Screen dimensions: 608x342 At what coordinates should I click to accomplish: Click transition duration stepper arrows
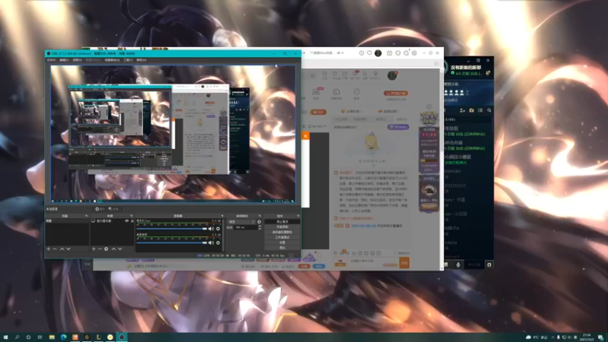[x=260, y=227]
